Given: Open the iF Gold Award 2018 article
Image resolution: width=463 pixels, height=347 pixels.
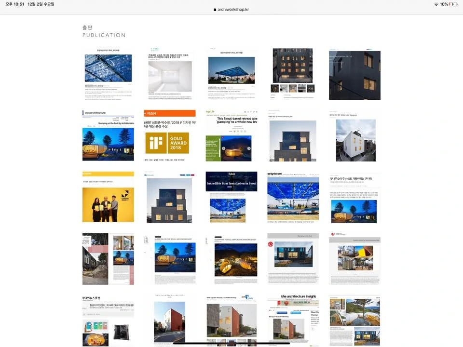Looking at the screenshot, I should pyautogui.click(x=170, y=136).
